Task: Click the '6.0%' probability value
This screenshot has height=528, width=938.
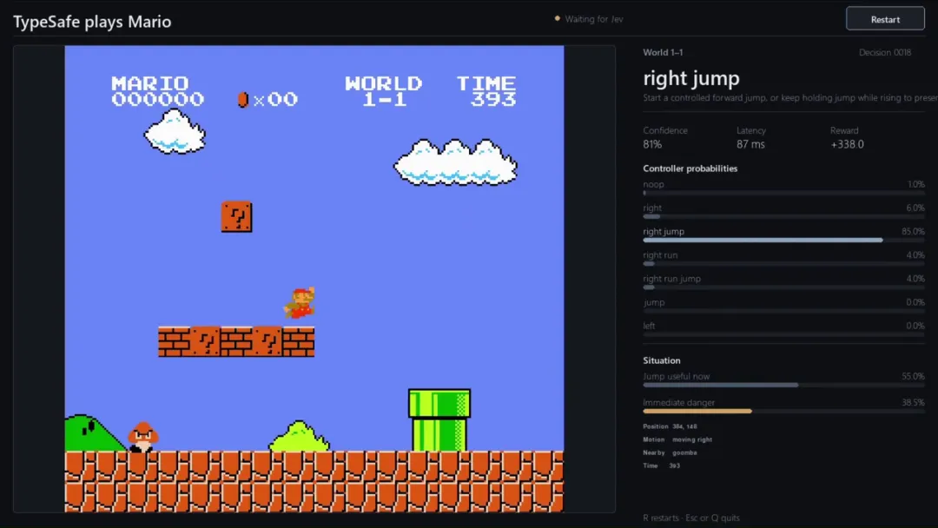Action: coord(915,208)
